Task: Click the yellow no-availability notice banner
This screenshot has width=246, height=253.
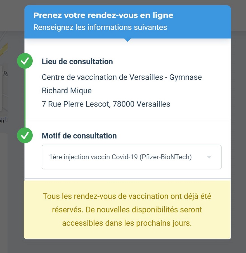Action: click(127, 210)
